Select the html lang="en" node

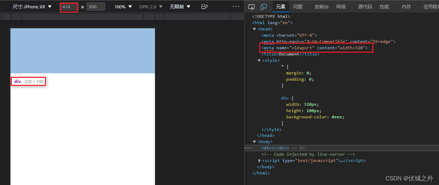click(x=272, y=23)
